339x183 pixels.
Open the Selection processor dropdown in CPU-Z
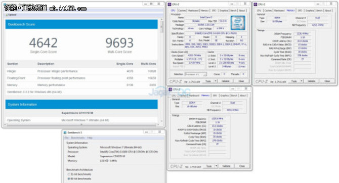pos(196,74)
